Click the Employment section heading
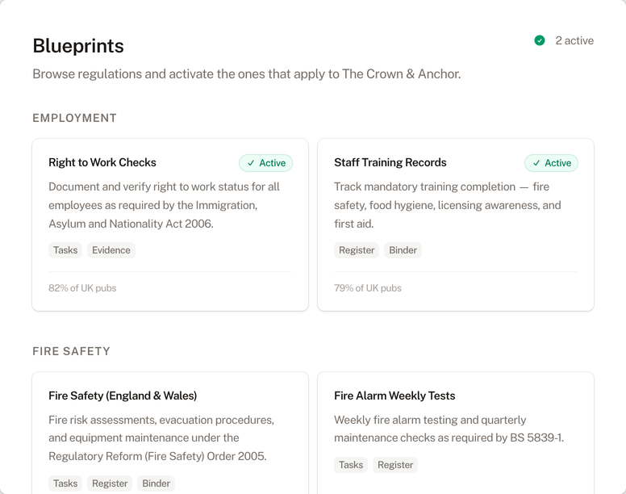The image size is (626, 494). pos(74,118)
